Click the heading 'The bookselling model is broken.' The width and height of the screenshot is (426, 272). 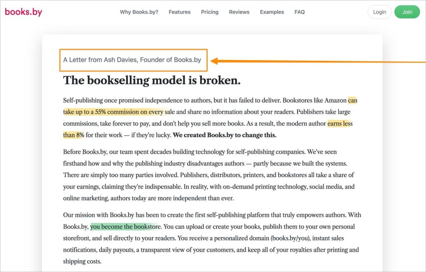(152, 80)
